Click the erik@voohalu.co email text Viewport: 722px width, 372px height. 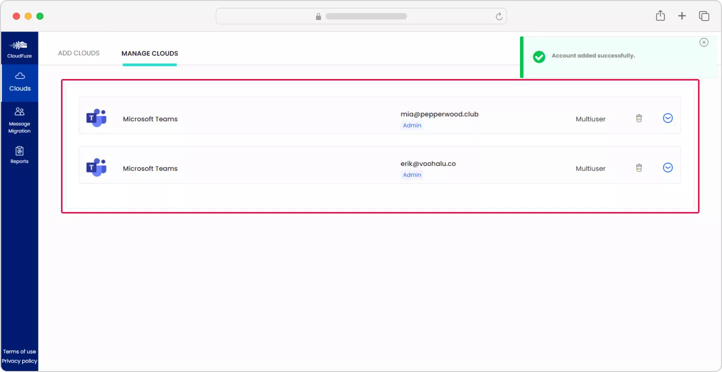tap(428, 163)
